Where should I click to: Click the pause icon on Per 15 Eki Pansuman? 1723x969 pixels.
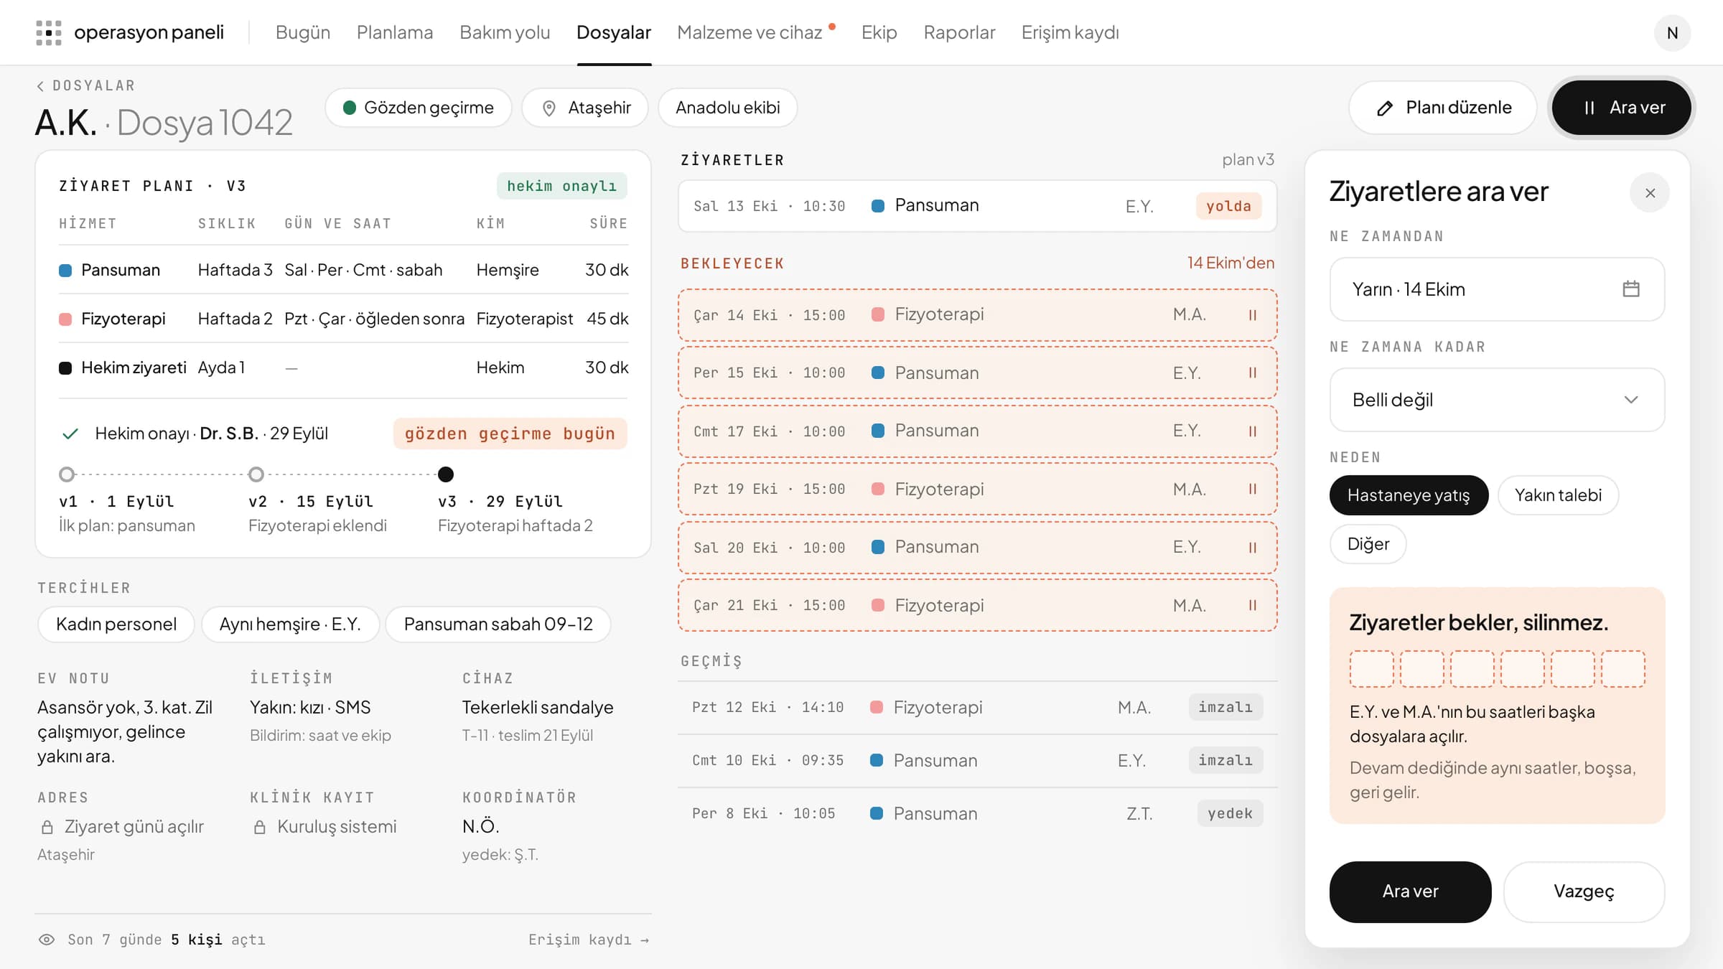[1253, 373]
